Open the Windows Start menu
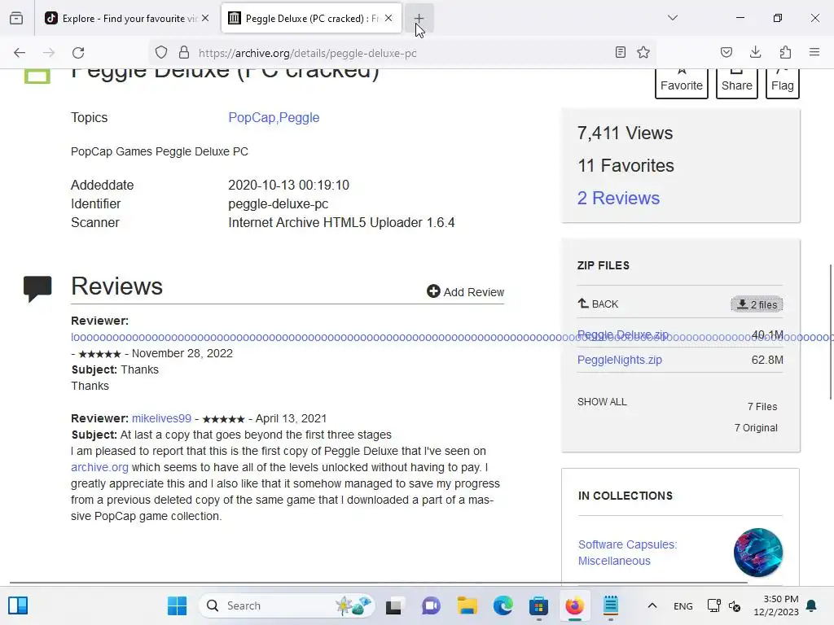 [x=177, y=605]
